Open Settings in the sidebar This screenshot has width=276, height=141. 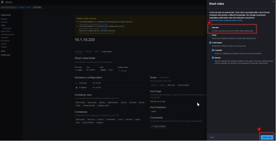[4, 47]
